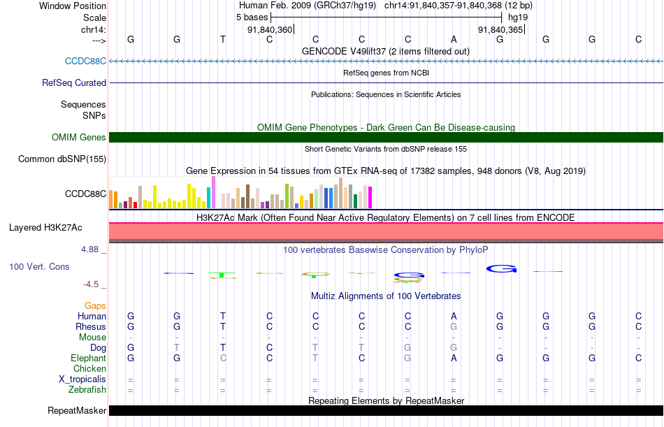Image resolution: width=664 pixels, height=427 pixels.
Task: Click the cyan bar in GTEx expression chart
Action: [x=209, y=197]
